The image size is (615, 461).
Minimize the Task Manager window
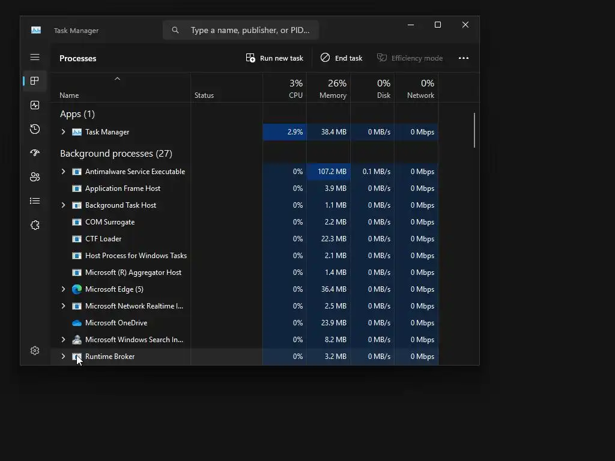[x=411, y=25]
